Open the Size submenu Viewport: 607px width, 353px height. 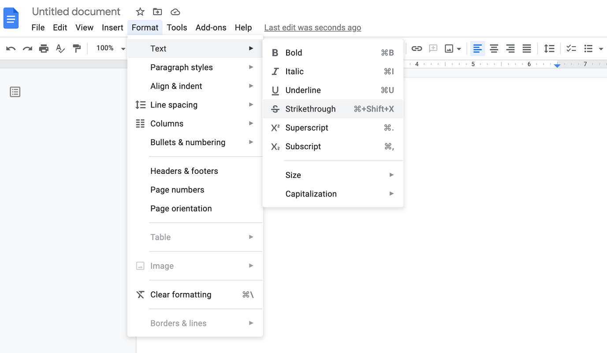(293, 175)
